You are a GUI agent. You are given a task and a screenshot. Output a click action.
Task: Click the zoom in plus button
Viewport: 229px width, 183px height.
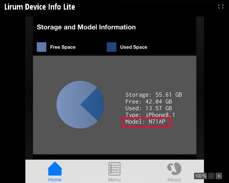pyautogui.click(x=219, y=176)
